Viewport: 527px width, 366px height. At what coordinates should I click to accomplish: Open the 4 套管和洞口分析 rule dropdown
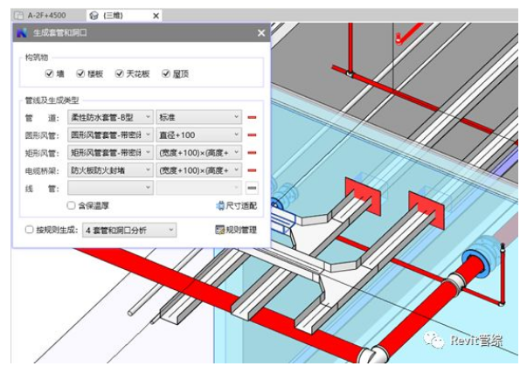(129, 231)
